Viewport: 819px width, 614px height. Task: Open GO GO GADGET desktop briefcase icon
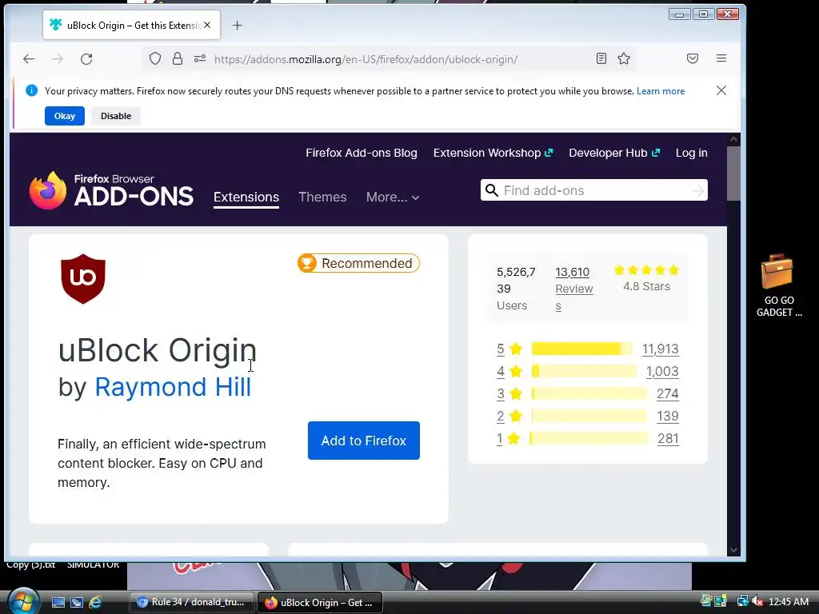[x=779, y=285]
